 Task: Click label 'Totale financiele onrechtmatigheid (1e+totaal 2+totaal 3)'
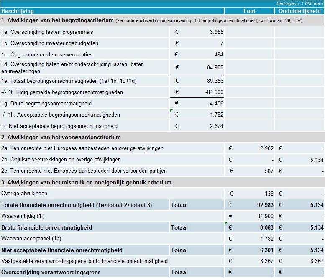[77, 205]
